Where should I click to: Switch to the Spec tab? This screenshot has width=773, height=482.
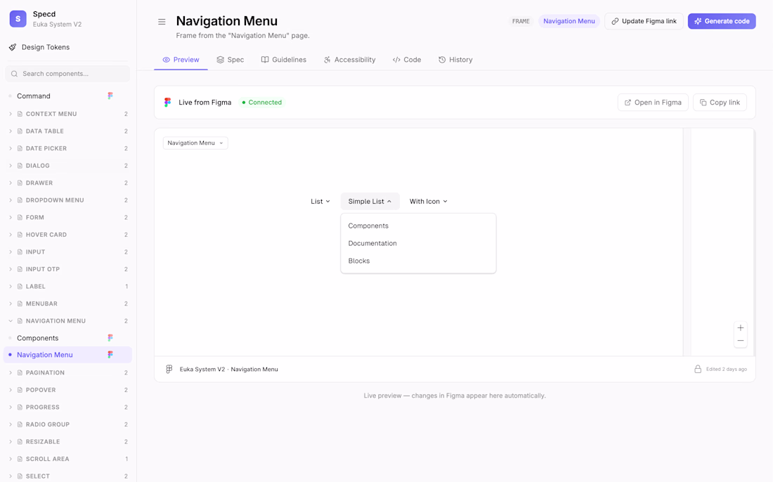click(230, 60)
